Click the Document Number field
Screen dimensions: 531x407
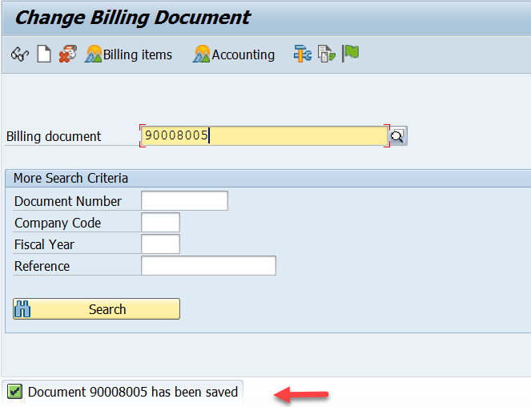(x=184, y=200)
